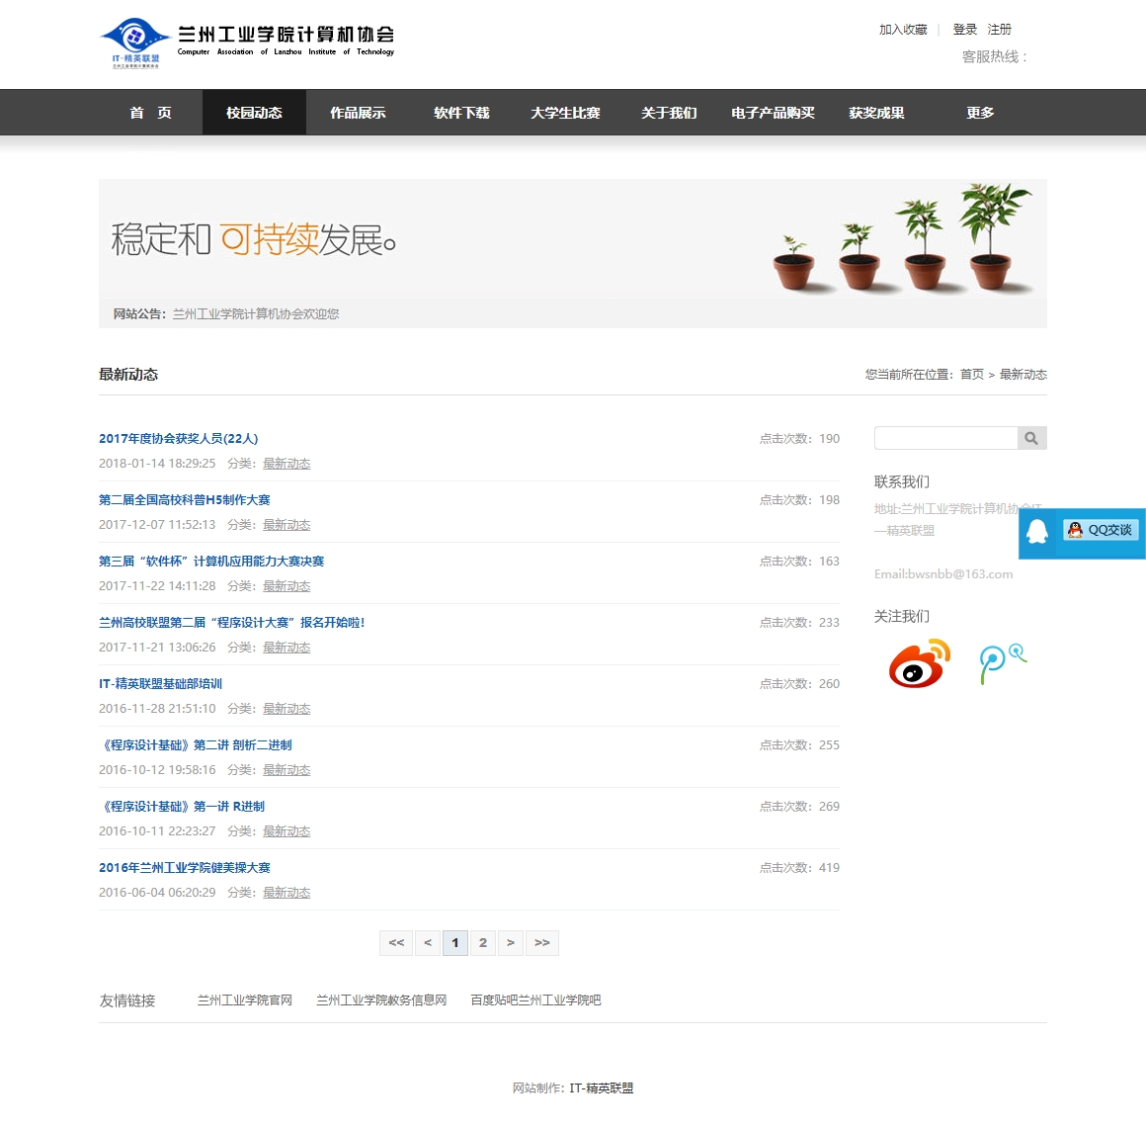
Task: Select page 2 in pagination
Action: pyautogui.click(x=483, y=943)
